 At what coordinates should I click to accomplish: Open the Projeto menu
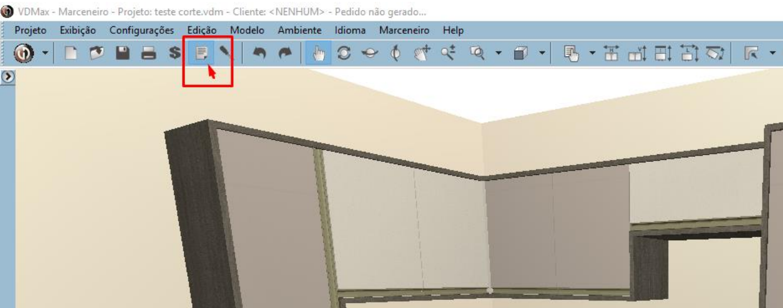pos(31,30)
